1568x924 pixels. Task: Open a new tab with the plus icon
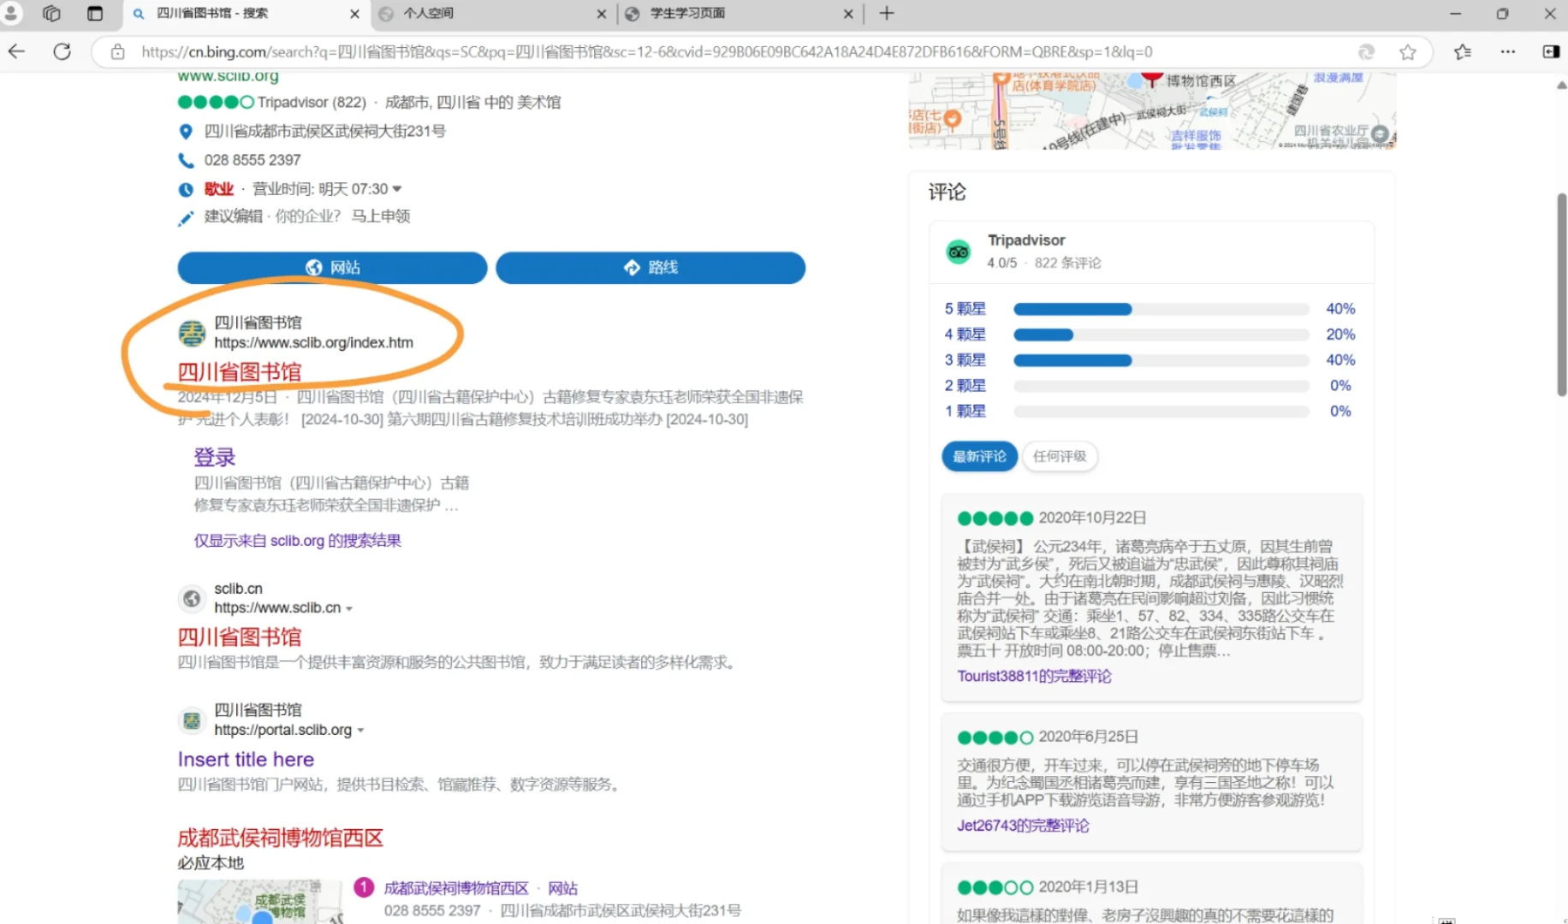(x=887, y=13)
